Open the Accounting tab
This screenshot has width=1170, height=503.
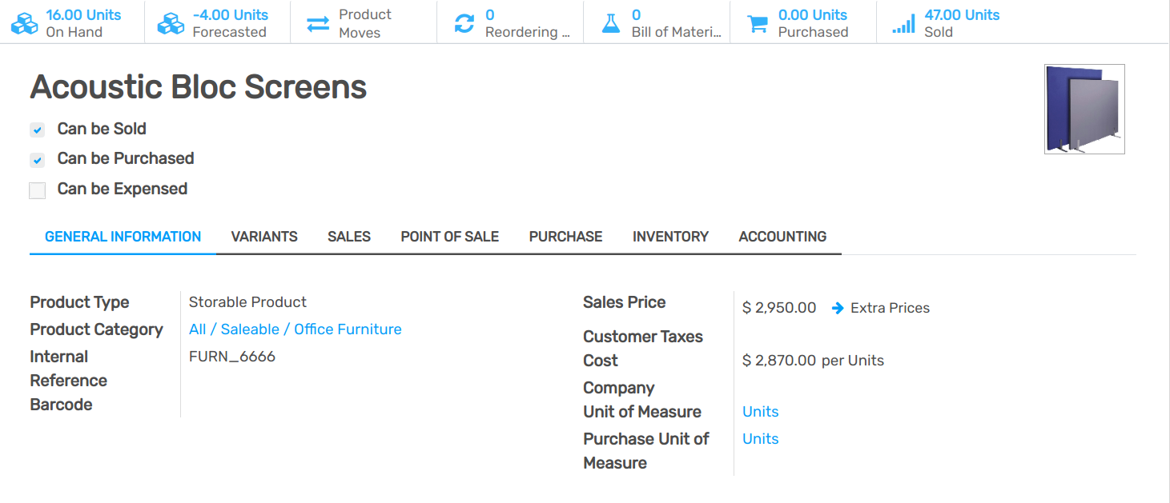tap(782, 237)
